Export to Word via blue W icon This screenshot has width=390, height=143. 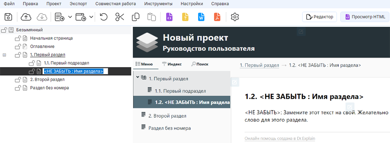click(201, 17)
